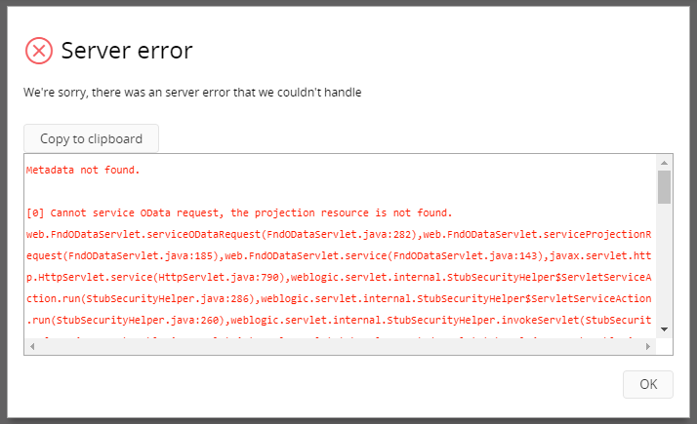Click the 'Metadata not found.' line
Screen dimensions: 697x424
83,171
